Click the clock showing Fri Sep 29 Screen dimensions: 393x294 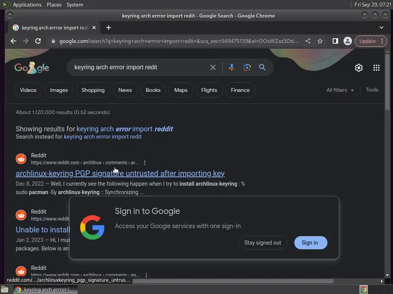point(373,5)
